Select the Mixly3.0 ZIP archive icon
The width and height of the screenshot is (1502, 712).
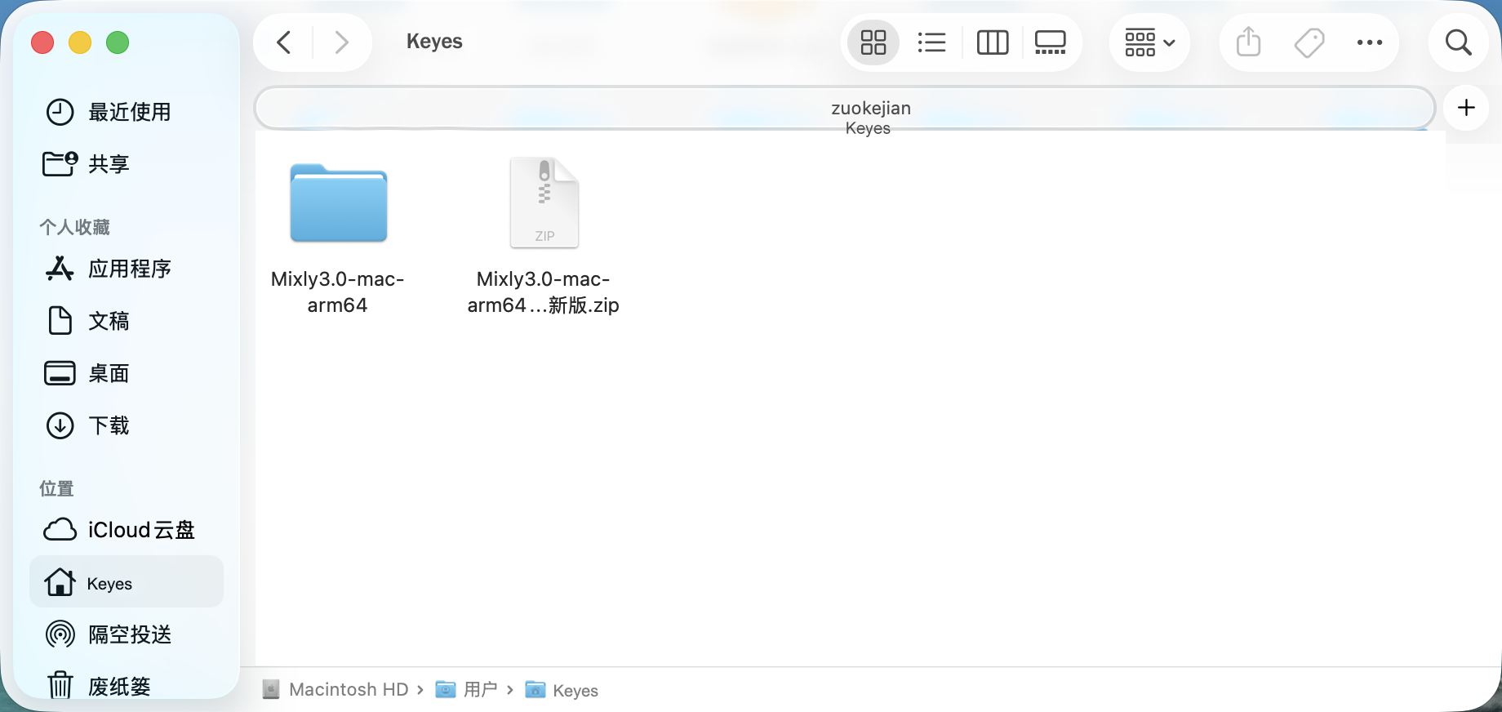click(x=544, y=202)
